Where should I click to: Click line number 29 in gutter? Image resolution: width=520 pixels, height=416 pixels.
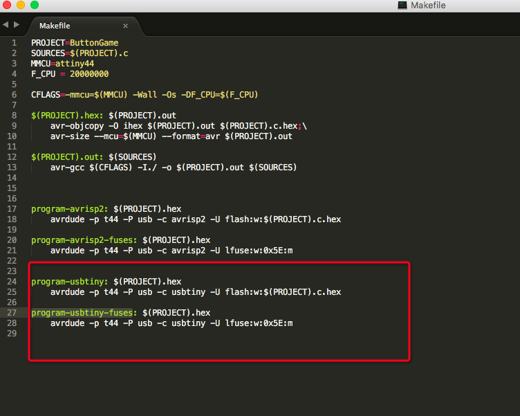(x=12, y=334)
